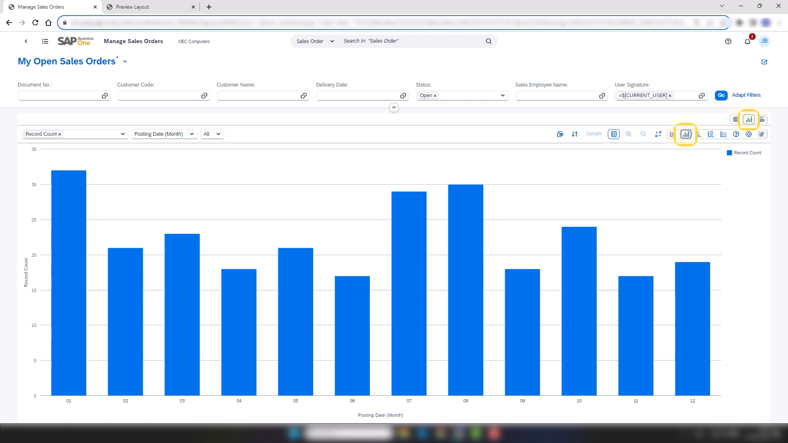The height and width of the screenshot is (443, 788).
Task: Open the Status filter dropdown
Action: click(502, 96)
